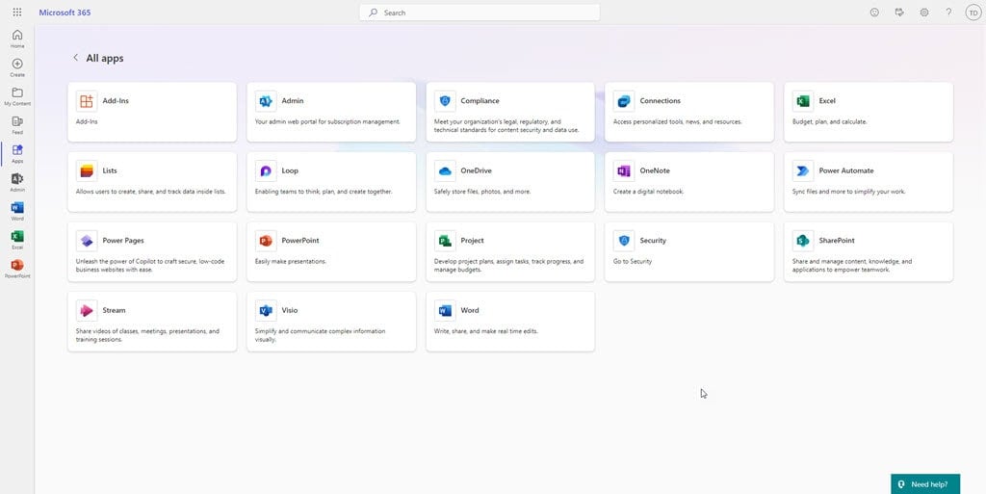Click the "All apps" heading text
The height and width of the screenshot is (494, 986).
click(x=104, y=59)
